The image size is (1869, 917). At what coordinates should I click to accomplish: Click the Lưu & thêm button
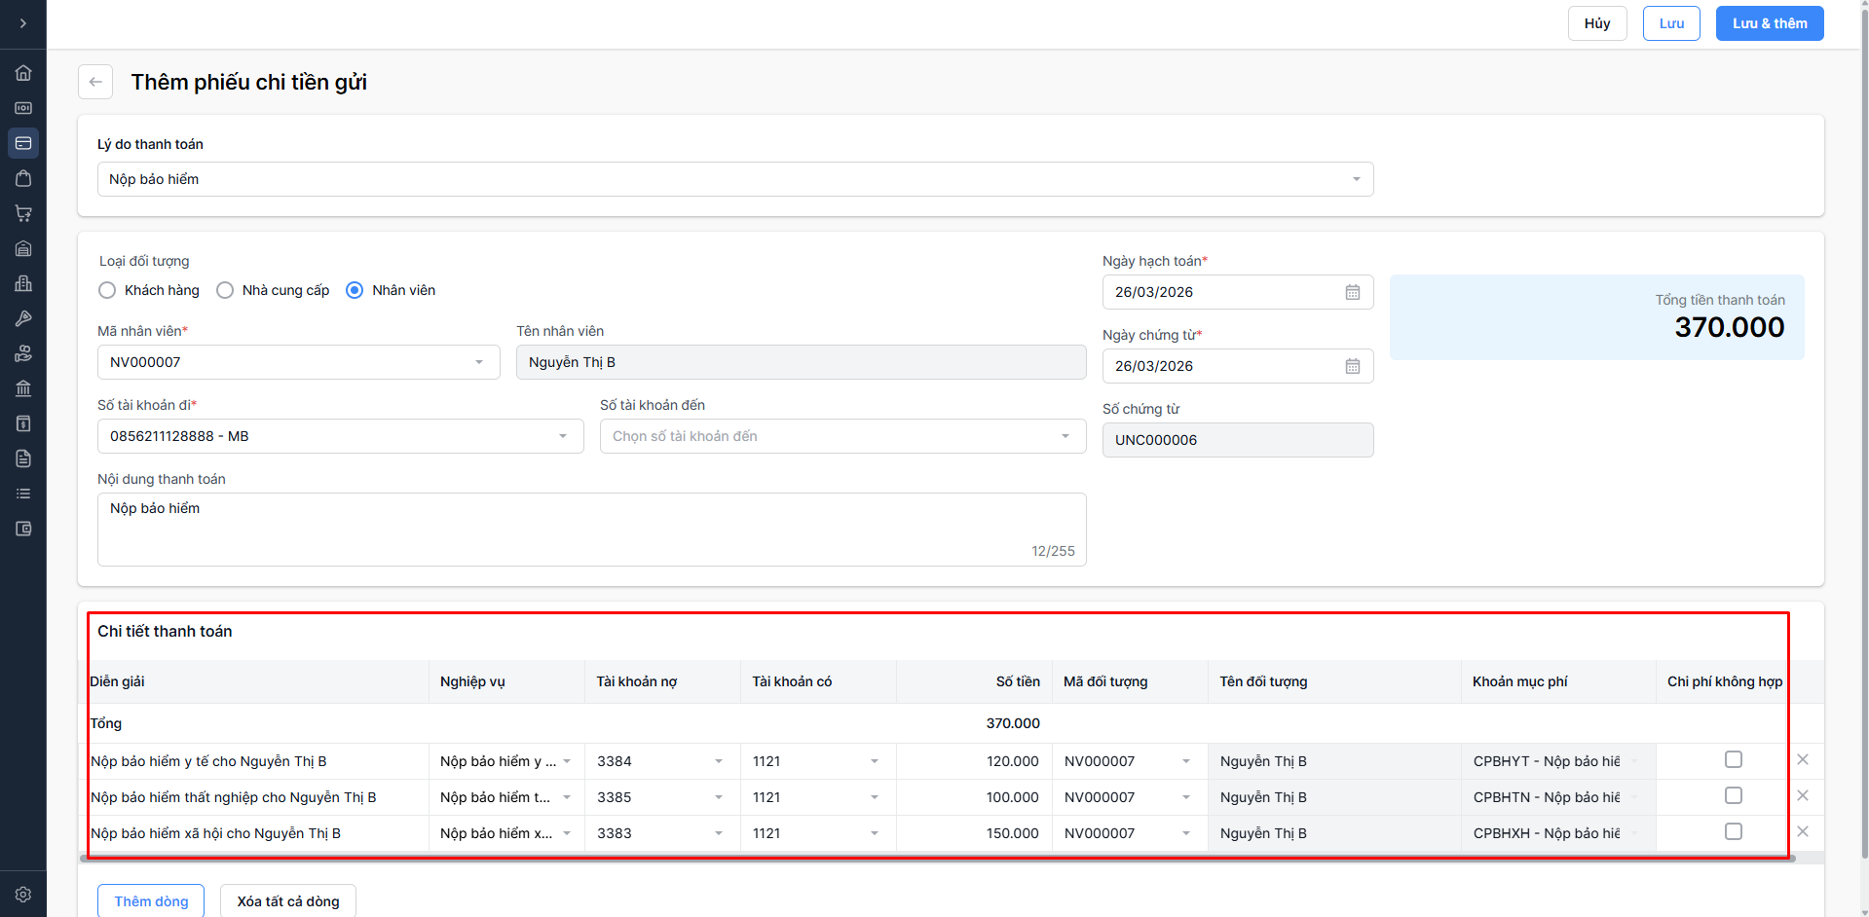point(1769,23)
